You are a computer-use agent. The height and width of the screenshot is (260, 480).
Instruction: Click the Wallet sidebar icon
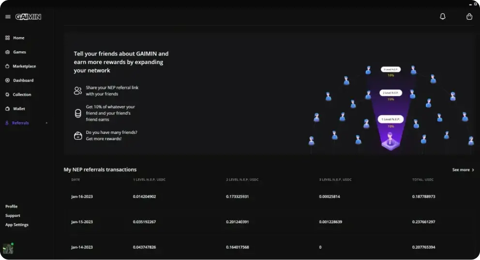point(8,109)
